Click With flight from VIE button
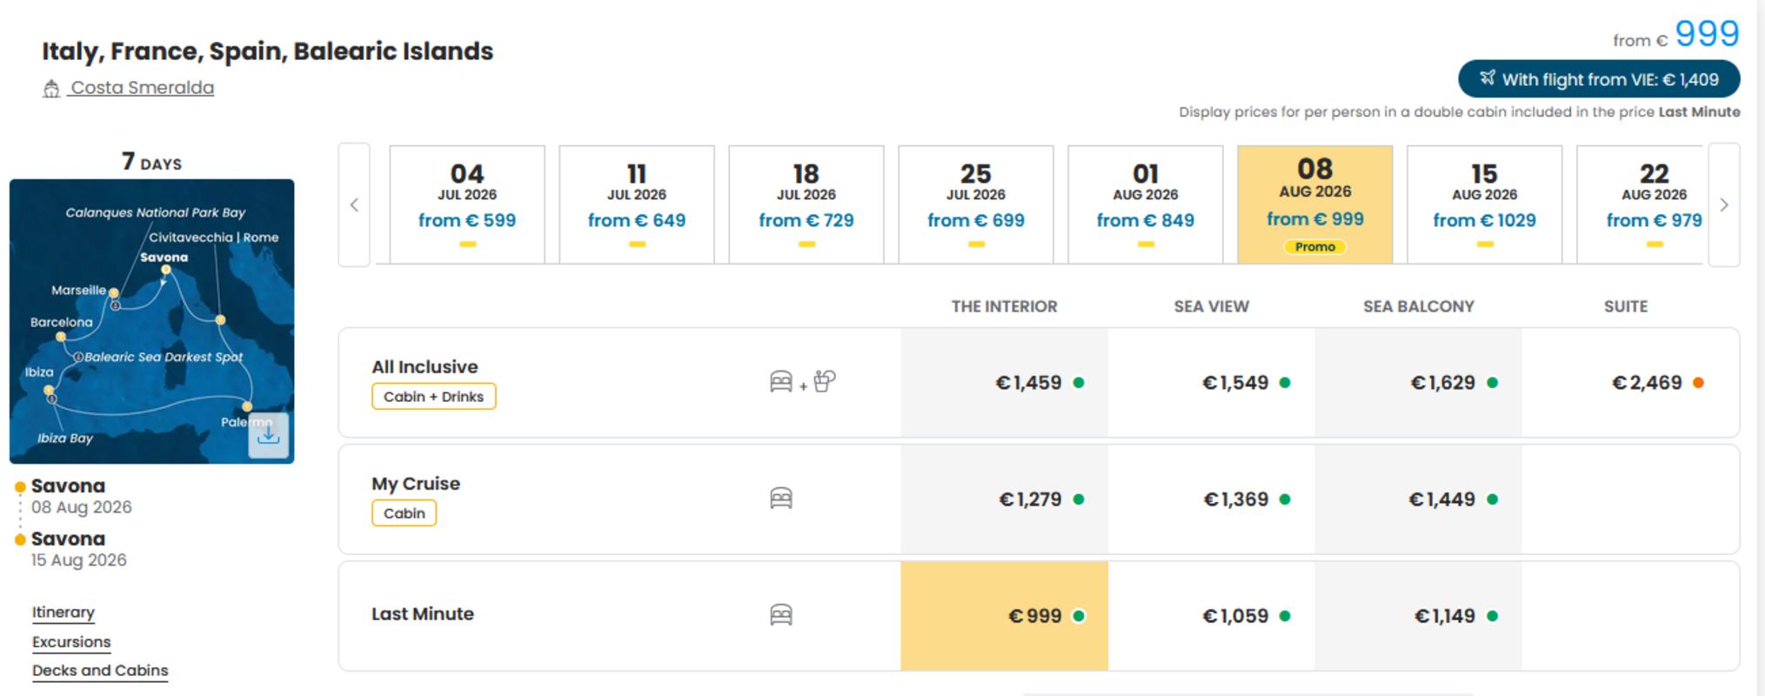Viewport: 1765px width, 696px height. (1599, 79)
